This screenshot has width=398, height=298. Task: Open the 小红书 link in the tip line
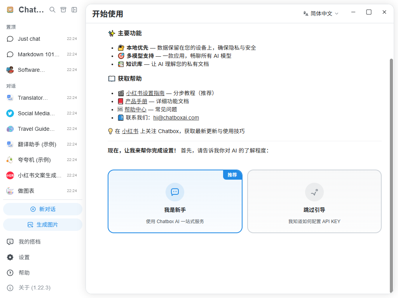[130, 131]
